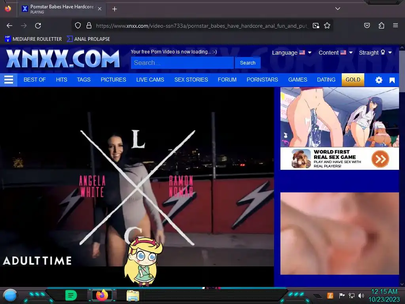The image size is (405, 304).
Task: Expand the list all tabs chevron
Action: (x=338, y=9)
